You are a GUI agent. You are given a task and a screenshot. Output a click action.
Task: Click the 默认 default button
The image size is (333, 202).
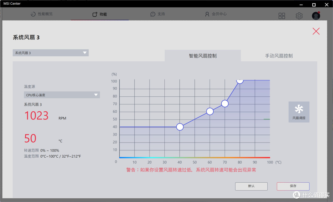pyautogui.click(x=251, y=186)
